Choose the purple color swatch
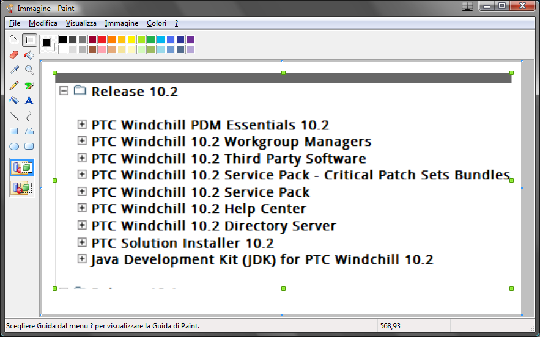 [x=190, y=40]
